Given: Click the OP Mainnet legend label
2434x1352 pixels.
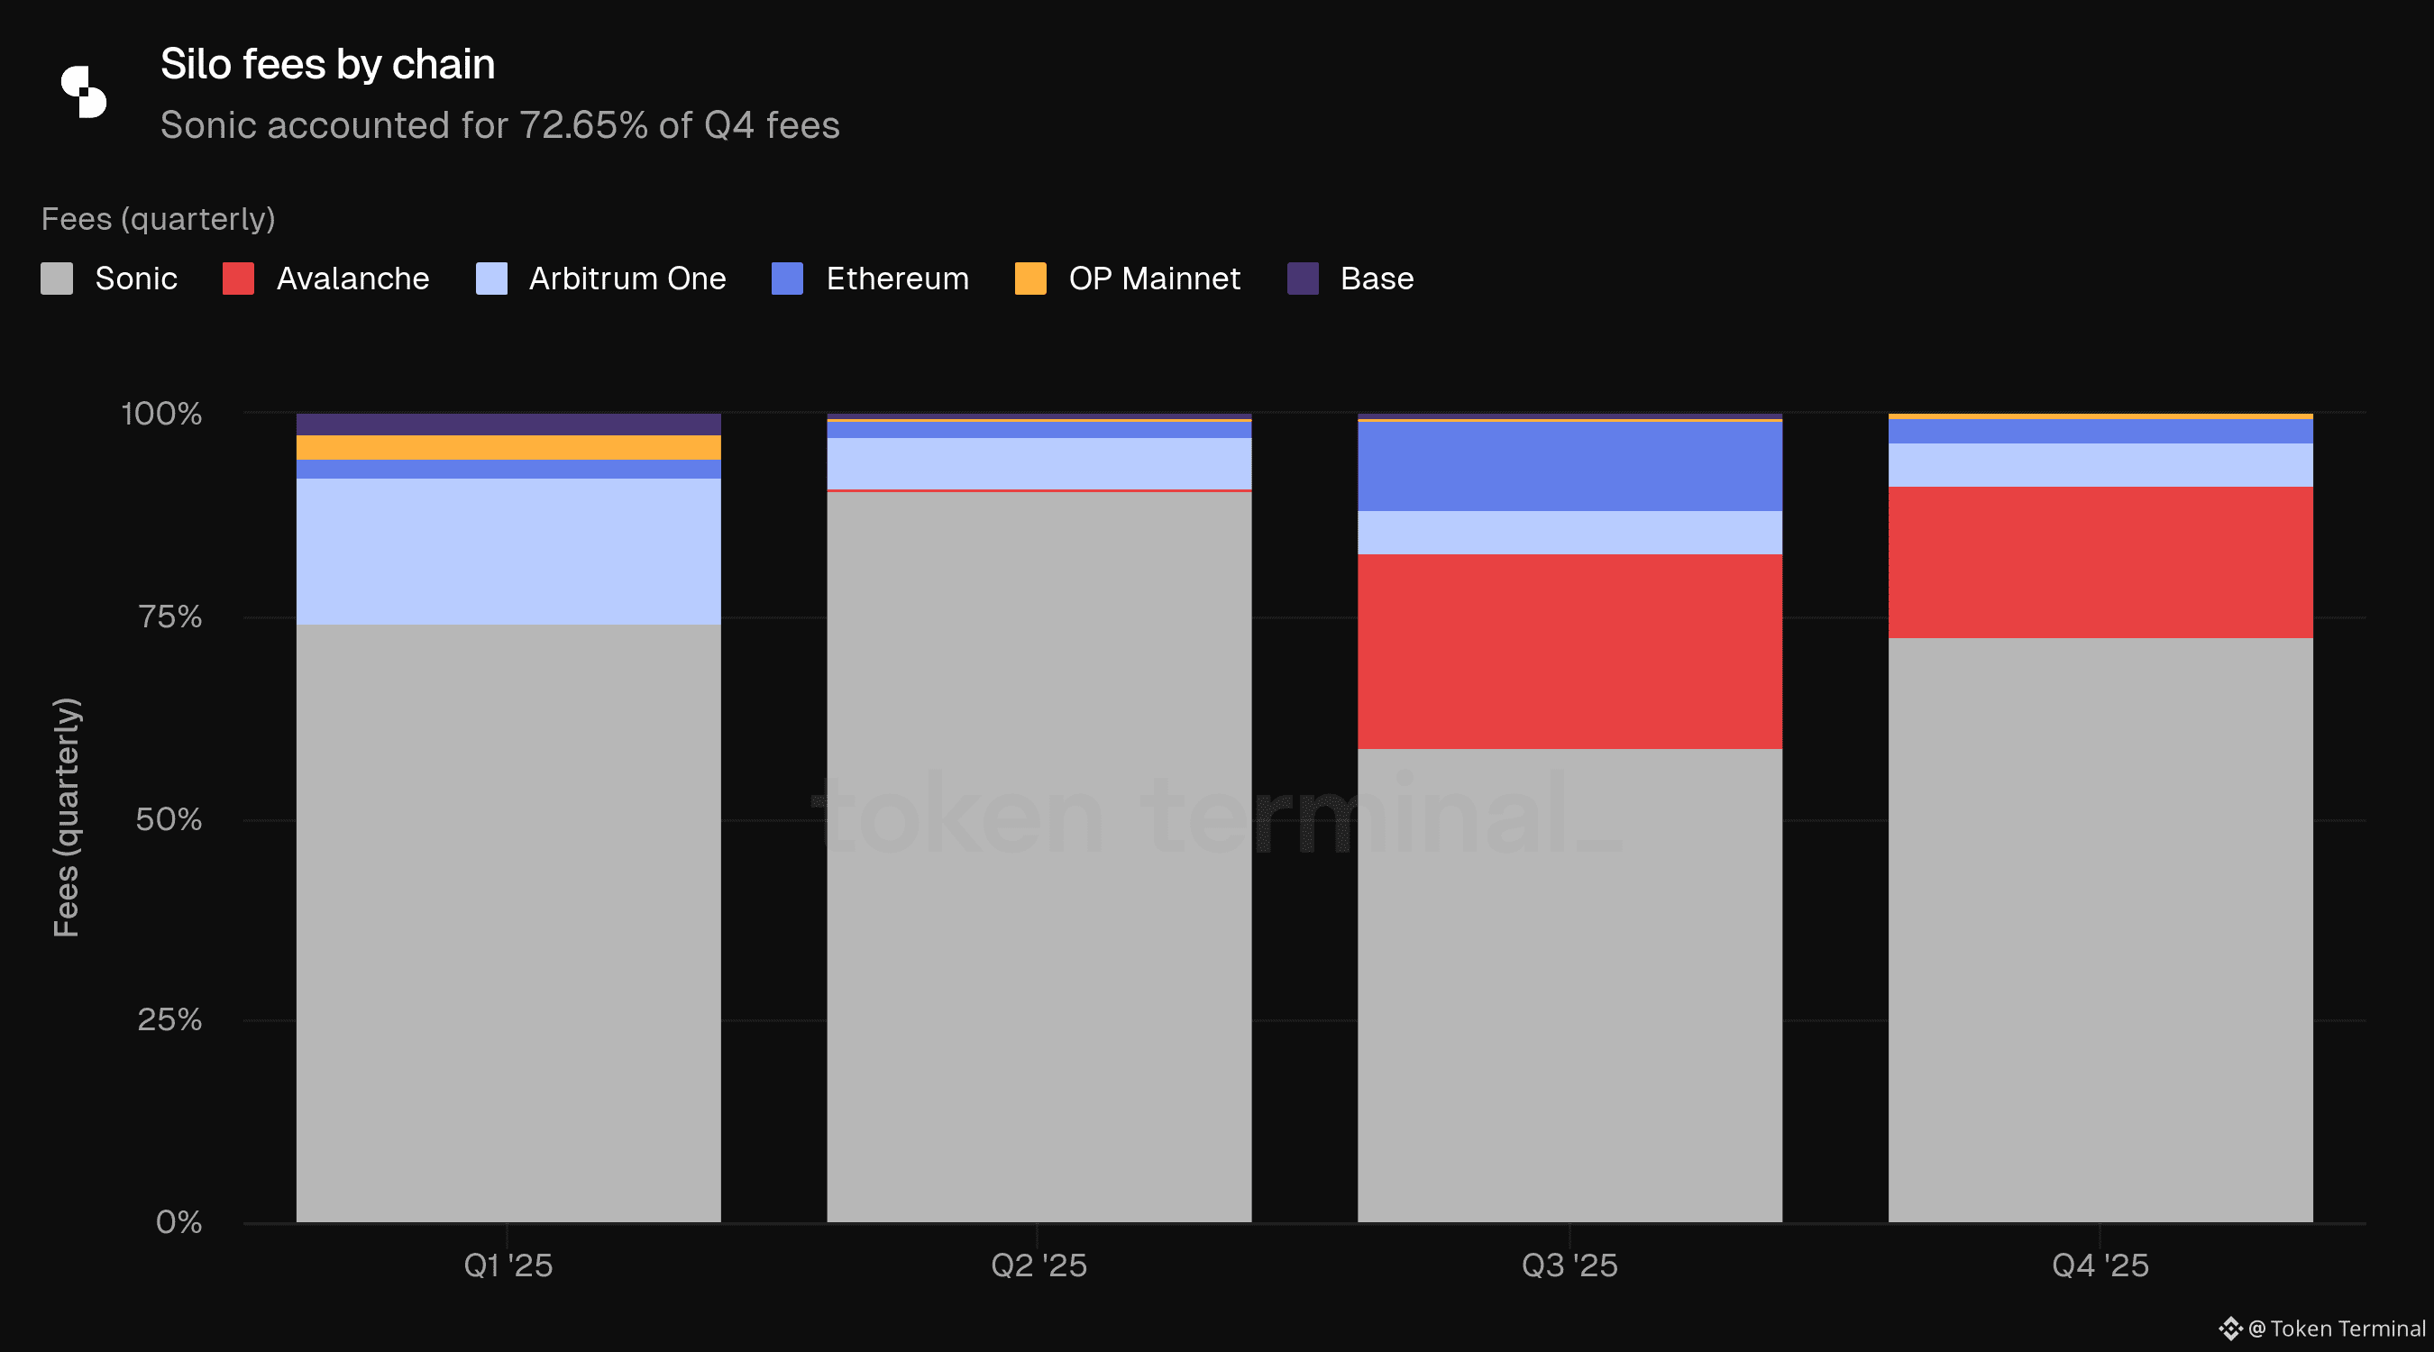Looking at the screenshot, I should (1154, 279).
